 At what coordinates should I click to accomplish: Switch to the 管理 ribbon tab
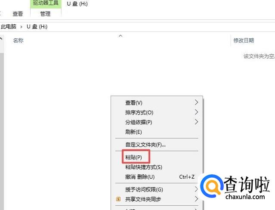(46, 13)
